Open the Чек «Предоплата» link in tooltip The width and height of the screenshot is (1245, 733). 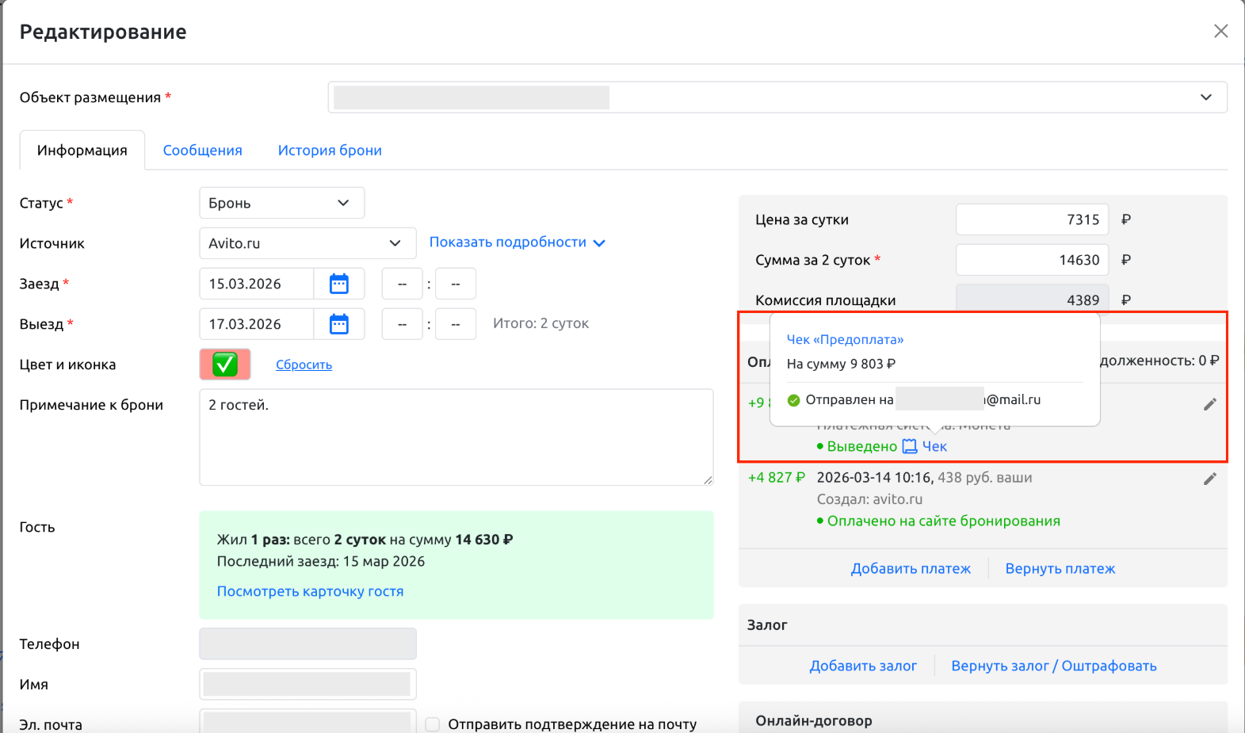(x=845, y=339)
